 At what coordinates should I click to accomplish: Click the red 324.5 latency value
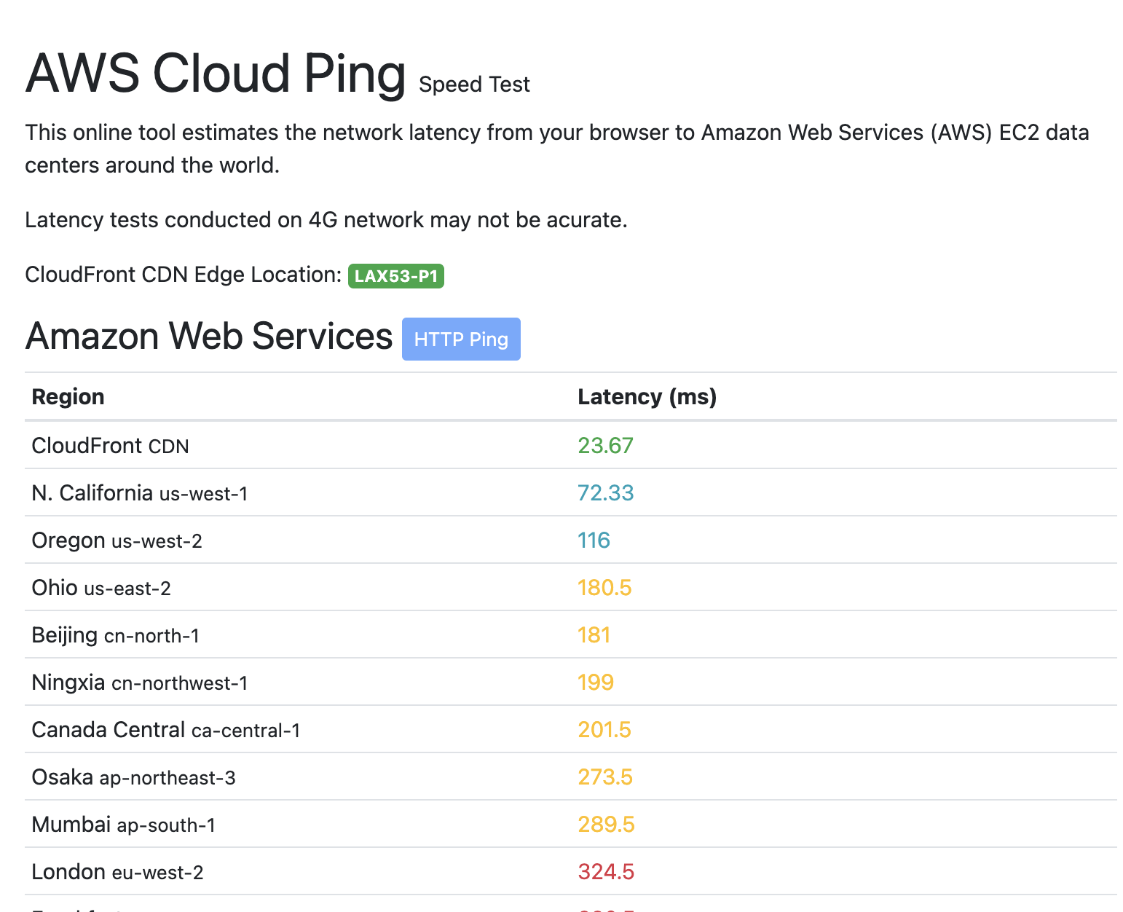click(606, 871)
